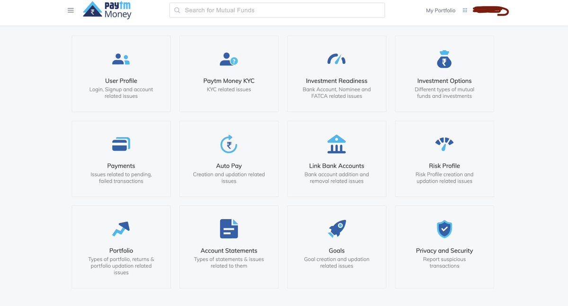Click 'Login, Signup and account related issues' text
Screen dimensions: 568x306
[x=121, y=93]
